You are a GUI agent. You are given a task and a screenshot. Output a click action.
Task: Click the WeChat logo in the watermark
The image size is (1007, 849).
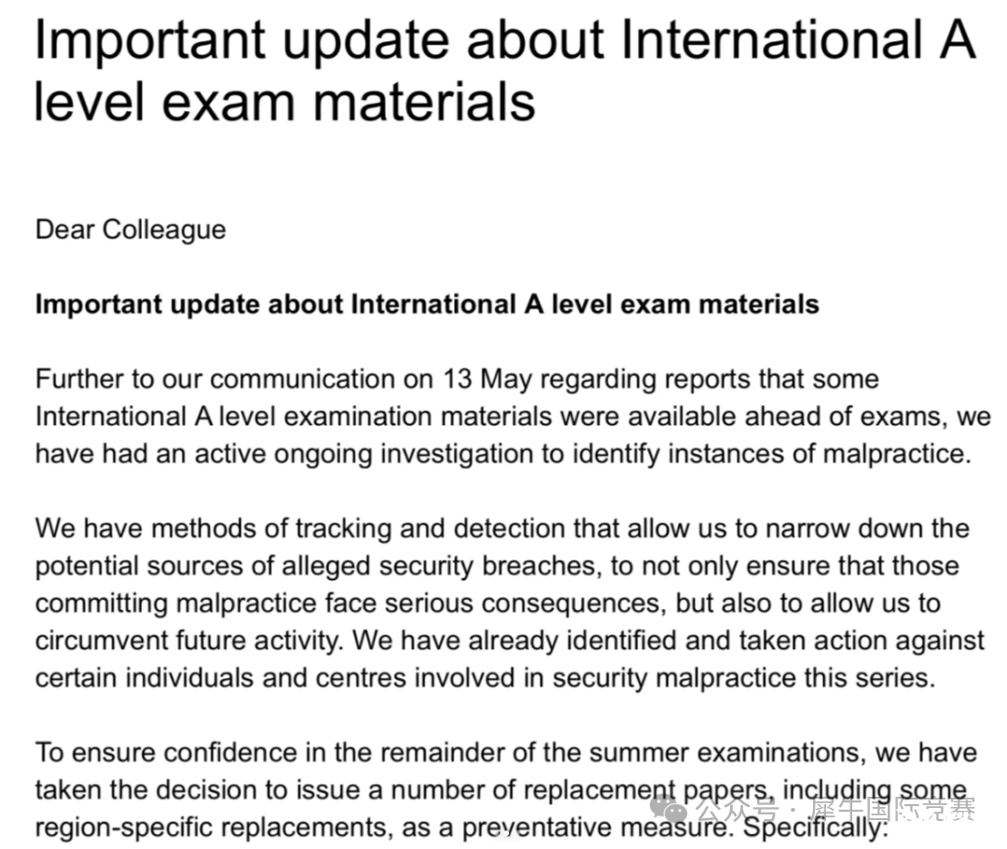point(669,810)
